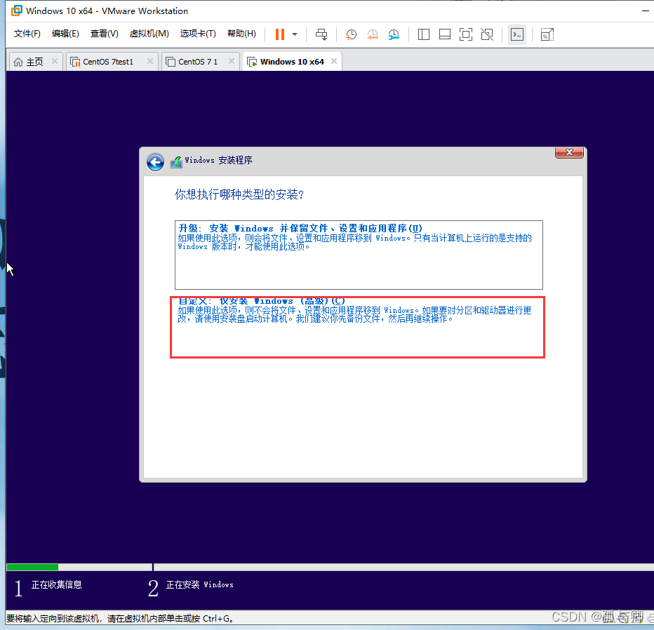Send Ctrl+Alt+Del to the virtual machine
The height and width of the screenshot is (630, 654).
click(x=321, y=34)
